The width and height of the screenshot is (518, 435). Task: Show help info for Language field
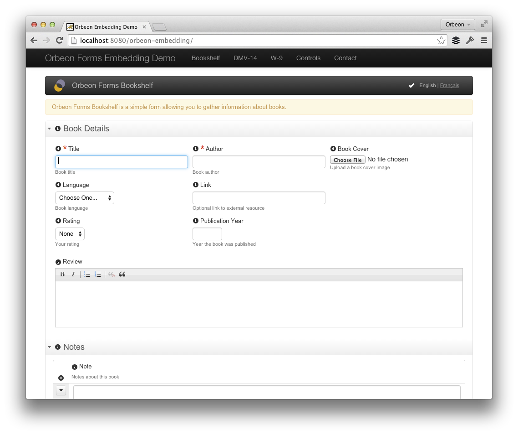point(58,185)
